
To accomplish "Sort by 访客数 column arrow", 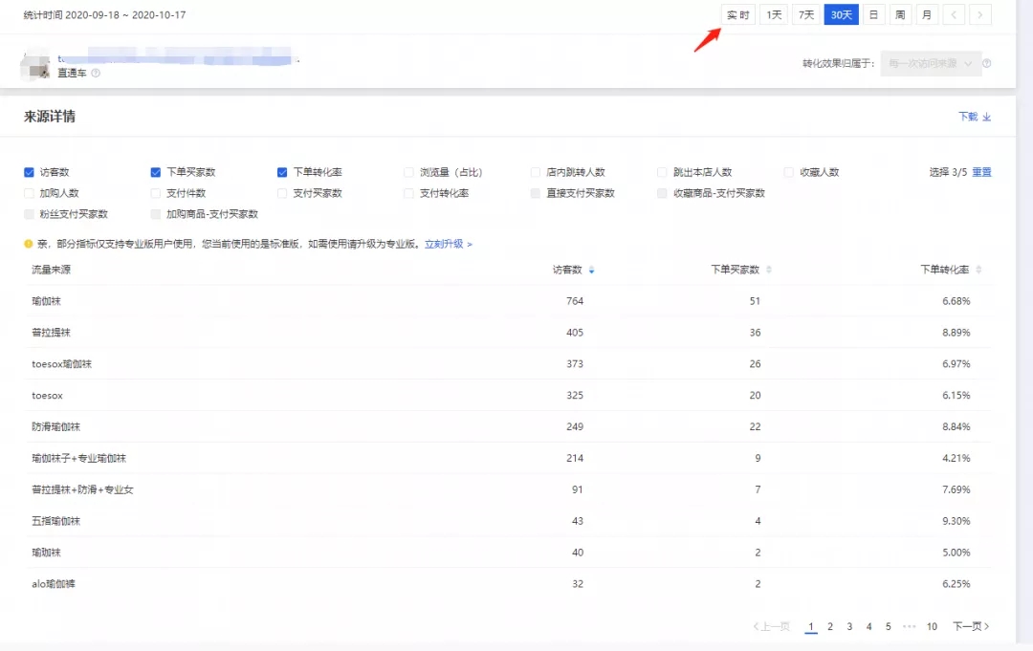I will [592, 271].
